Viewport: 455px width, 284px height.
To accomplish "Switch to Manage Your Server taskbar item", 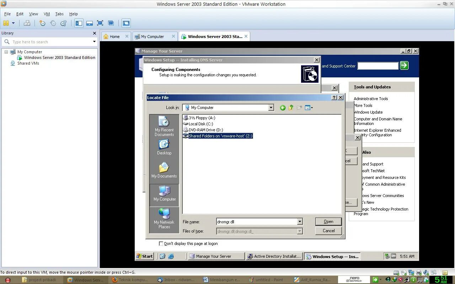I will 216,256.
